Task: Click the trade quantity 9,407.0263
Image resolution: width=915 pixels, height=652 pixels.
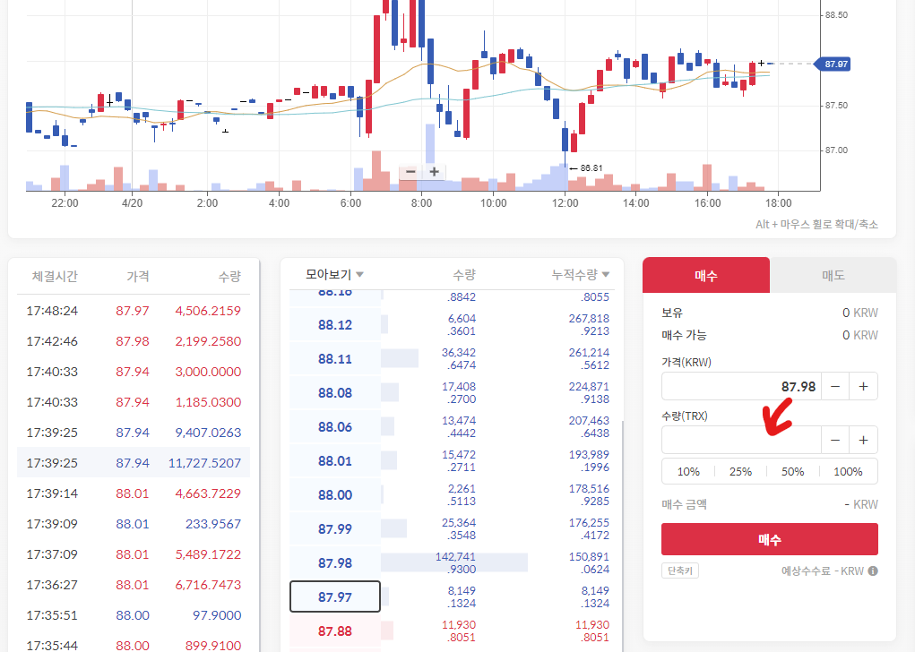Action: point(208,433)
